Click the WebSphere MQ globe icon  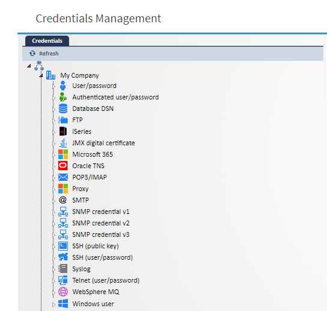pyautogui.click(x=63, y=292)
